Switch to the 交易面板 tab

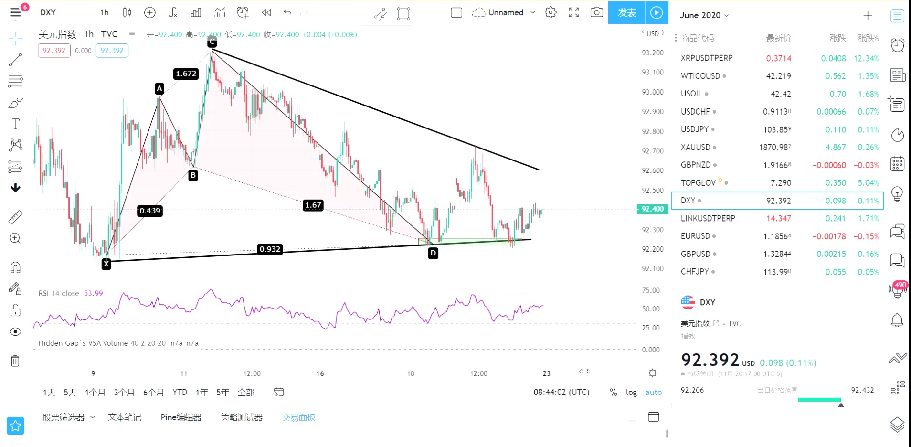click(x=298, y=417)
